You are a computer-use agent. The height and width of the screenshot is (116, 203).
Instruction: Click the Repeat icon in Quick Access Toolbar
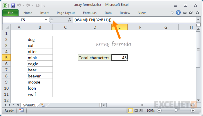[x=38, y=6]
